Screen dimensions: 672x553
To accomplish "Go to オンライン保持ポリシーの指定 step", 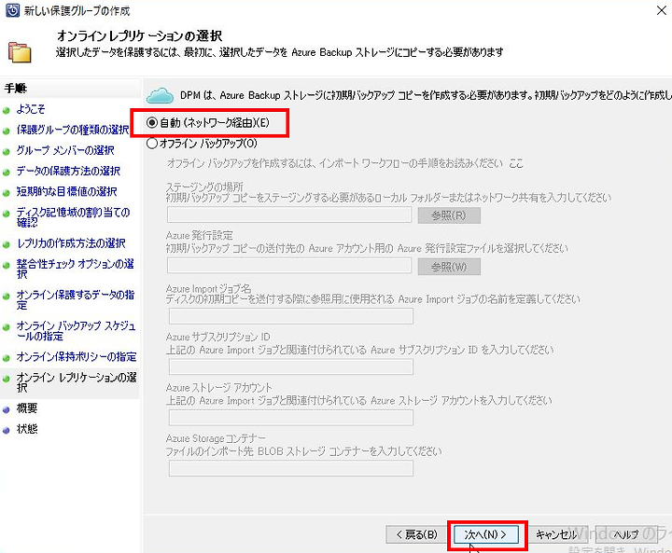I will [77, 357].
